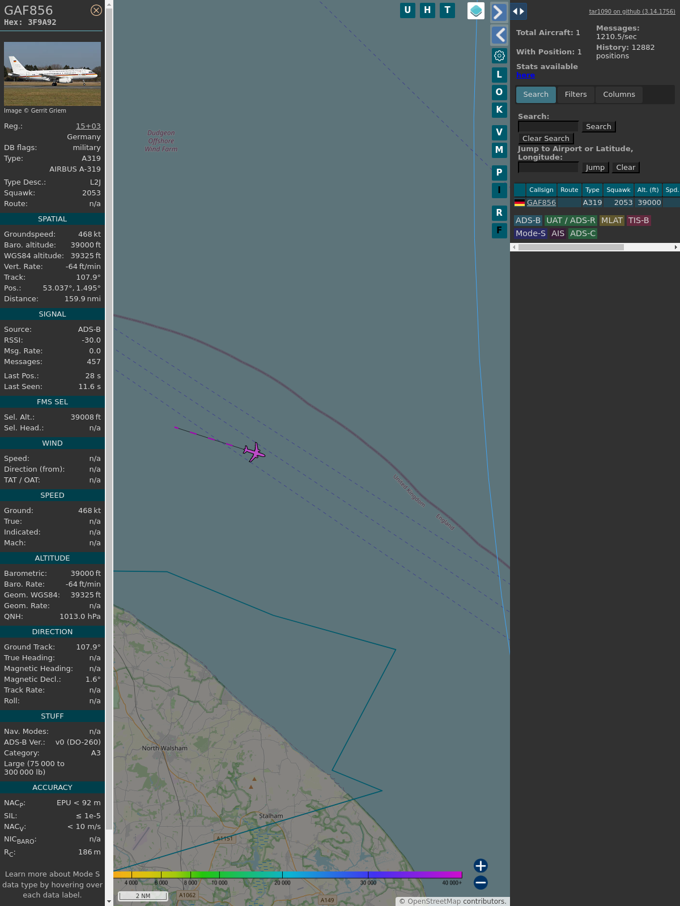
Task: Sort table by Route column
Action: 569,190
